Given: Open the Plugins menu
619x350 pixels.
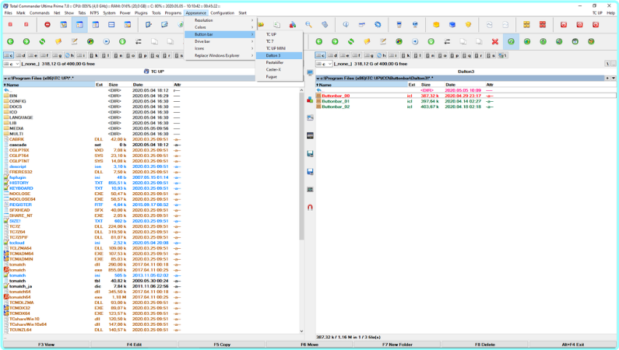Looking at the screenshot, I should [x=141, y=13].
